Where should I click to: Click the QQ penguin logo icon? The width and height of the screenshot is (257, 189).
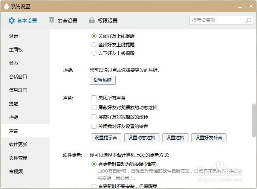[6, 6]
